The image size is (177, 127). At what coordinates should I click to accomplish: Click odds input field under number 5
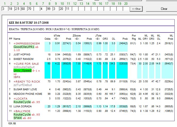(30, 9)
